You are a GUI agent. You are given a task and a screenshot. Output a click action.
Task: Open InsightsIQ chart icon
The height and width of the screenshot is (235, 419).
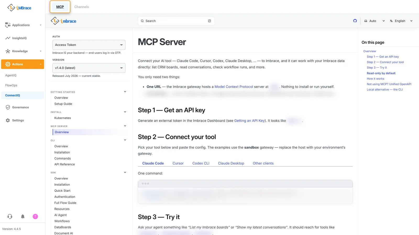[8, 38]
